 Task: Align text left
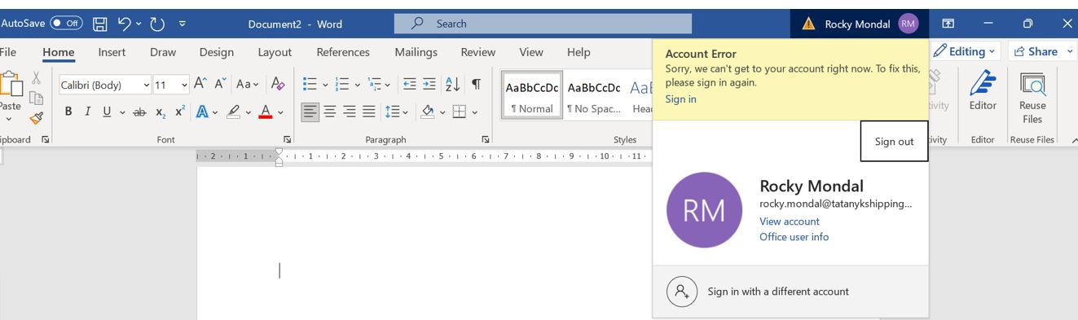310,112
